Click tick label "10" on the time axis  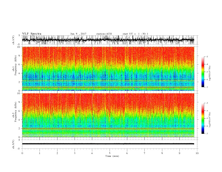tap(197, 153)
